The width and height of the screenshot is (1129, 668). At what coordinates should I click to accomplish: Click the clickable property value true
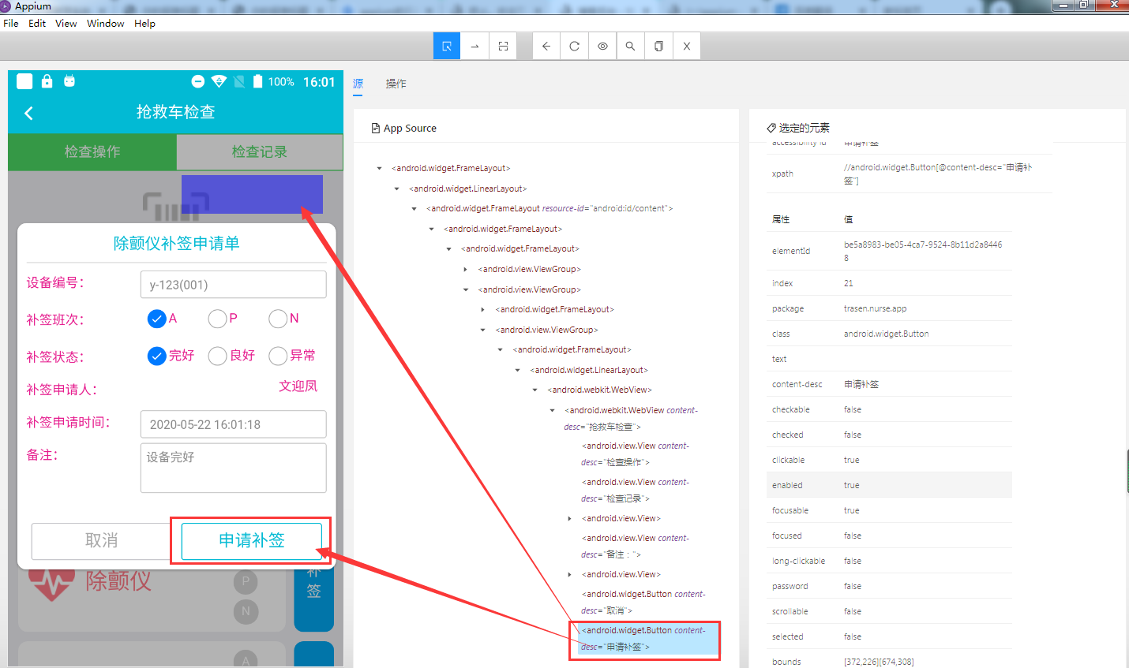coord(851,460)
